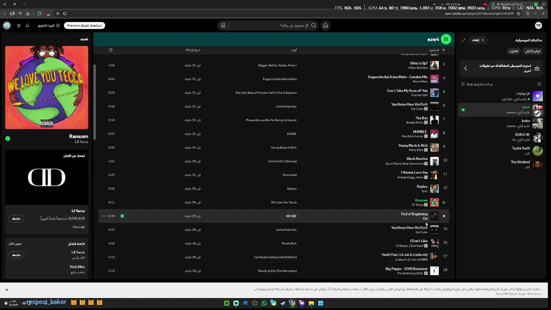
Task: Create a new playlist with plus button
Action: pos(479,40)
